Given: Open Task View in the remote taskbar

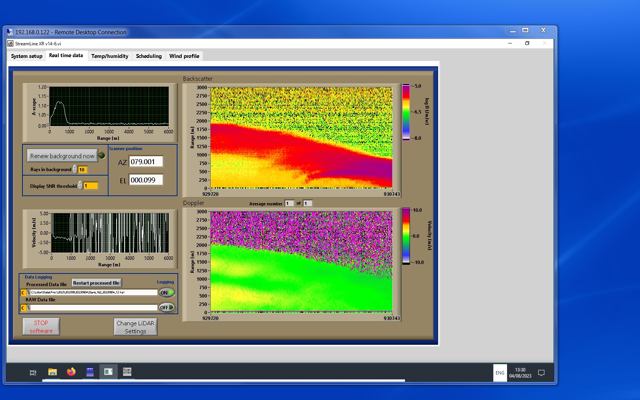Looking at the screenshot, I should click(33, 372).
